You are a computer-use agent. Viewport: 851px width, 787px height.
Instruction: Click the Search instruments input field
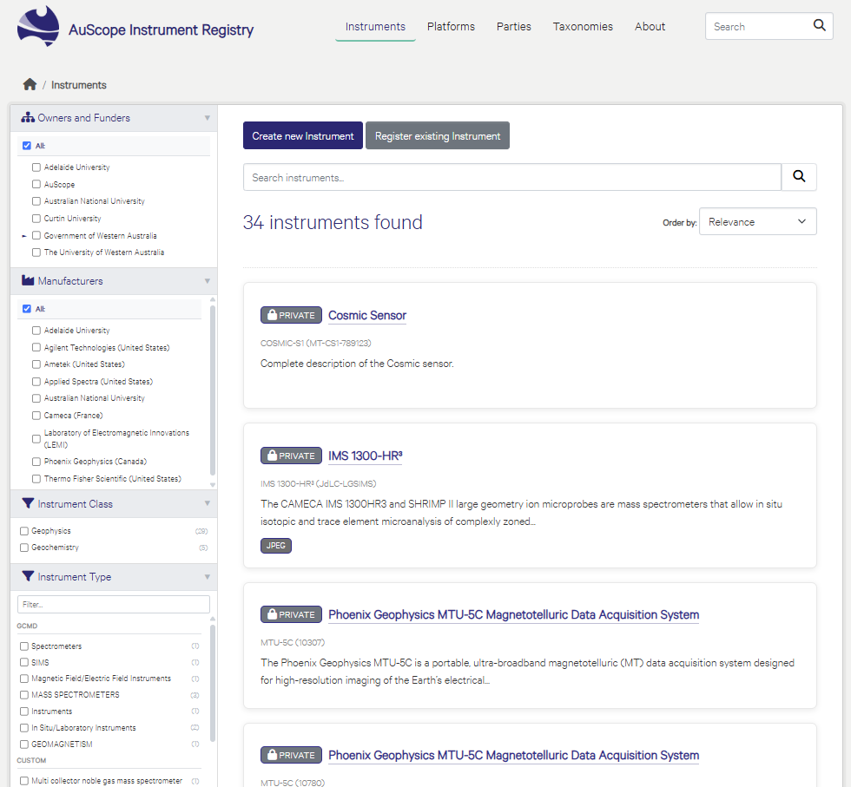511,177
